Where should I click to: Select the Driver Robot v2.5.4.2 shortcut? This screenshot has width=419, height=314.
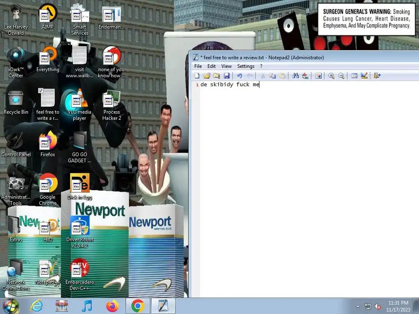pos(80,232)
